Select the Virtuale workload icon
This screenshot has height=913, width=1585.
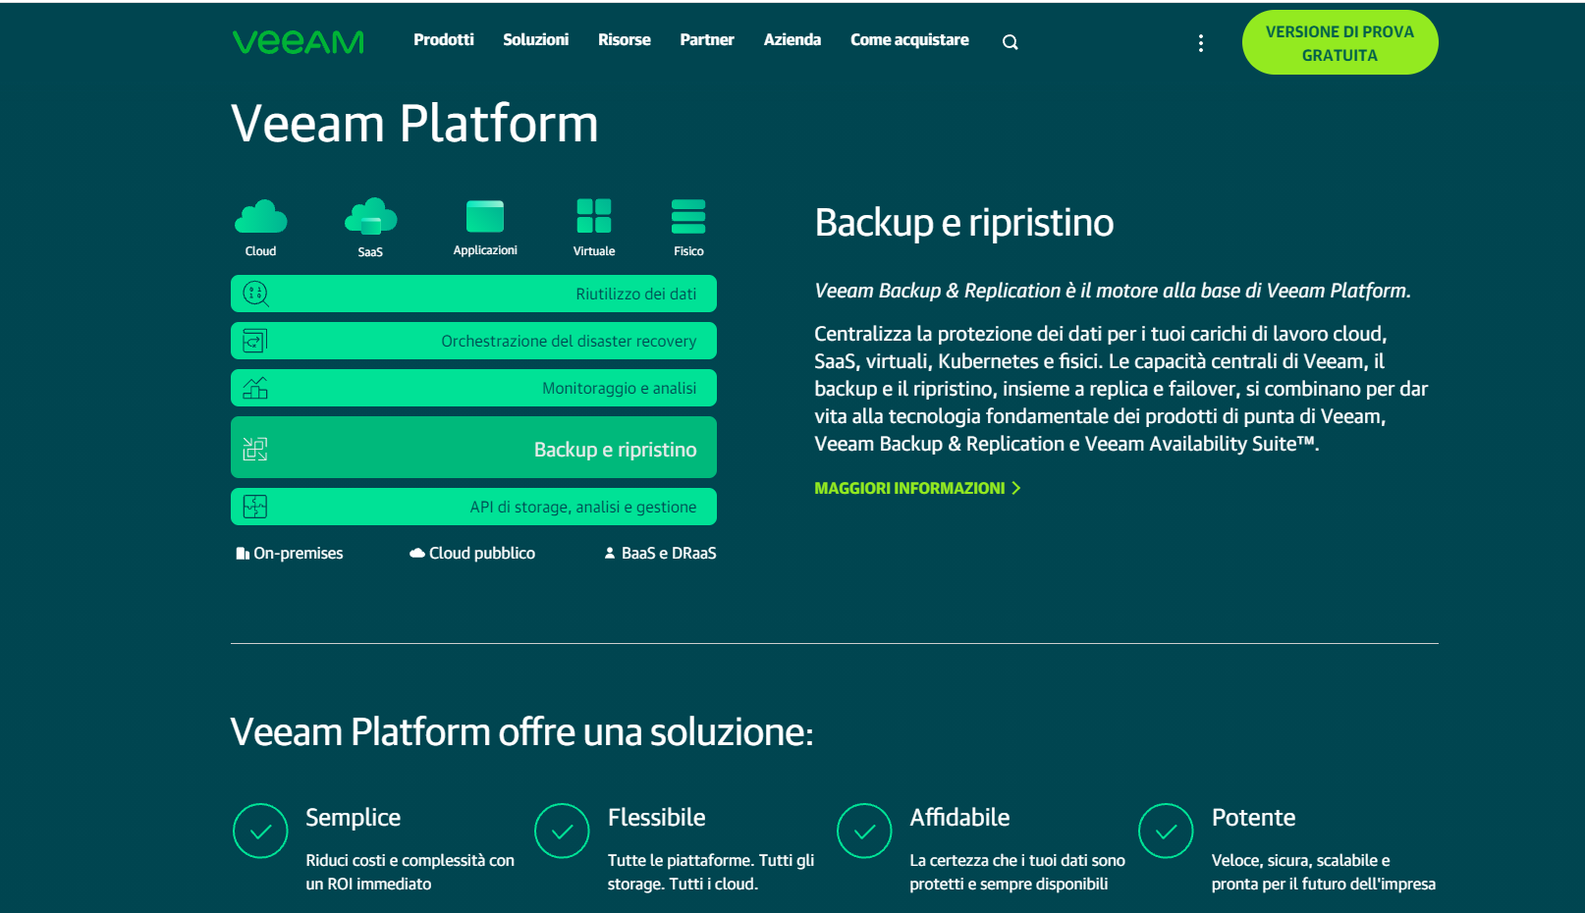pyautogui.click(x=594, y=216)
